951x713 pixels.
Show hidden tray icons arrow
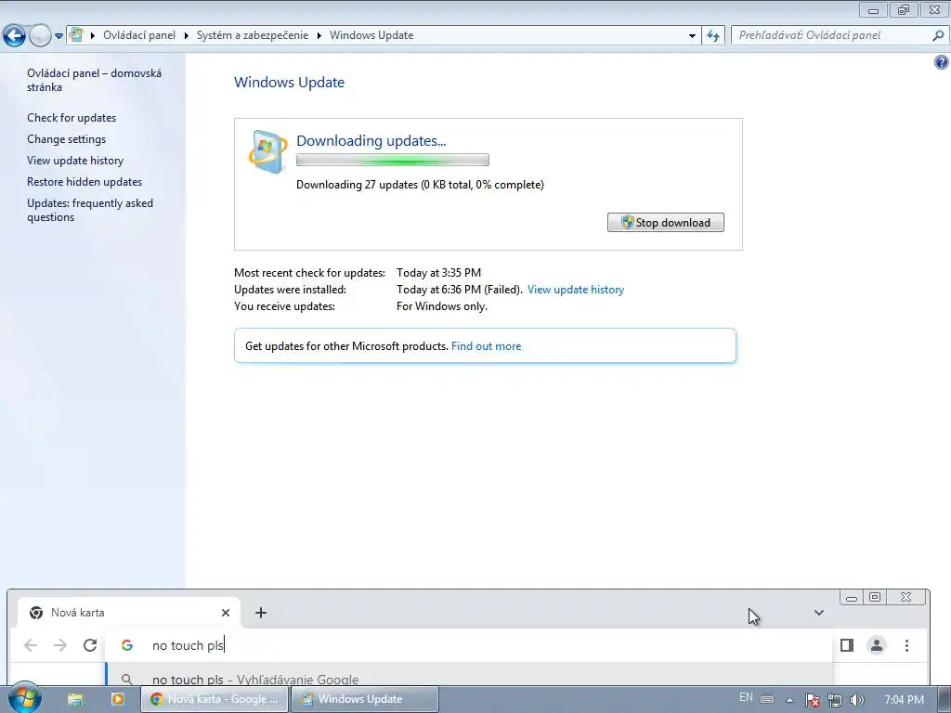(789, 700)
